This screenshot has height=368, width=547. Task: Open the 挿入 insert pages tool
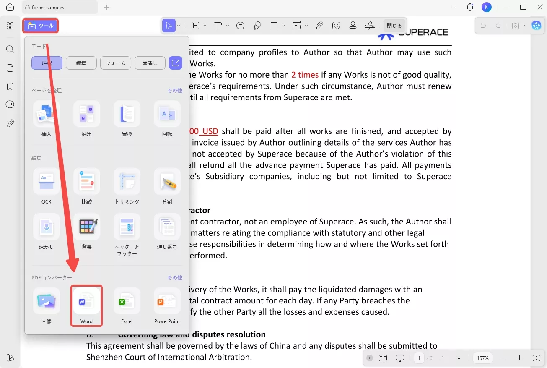pyautogui.click(x=47, y=120)
